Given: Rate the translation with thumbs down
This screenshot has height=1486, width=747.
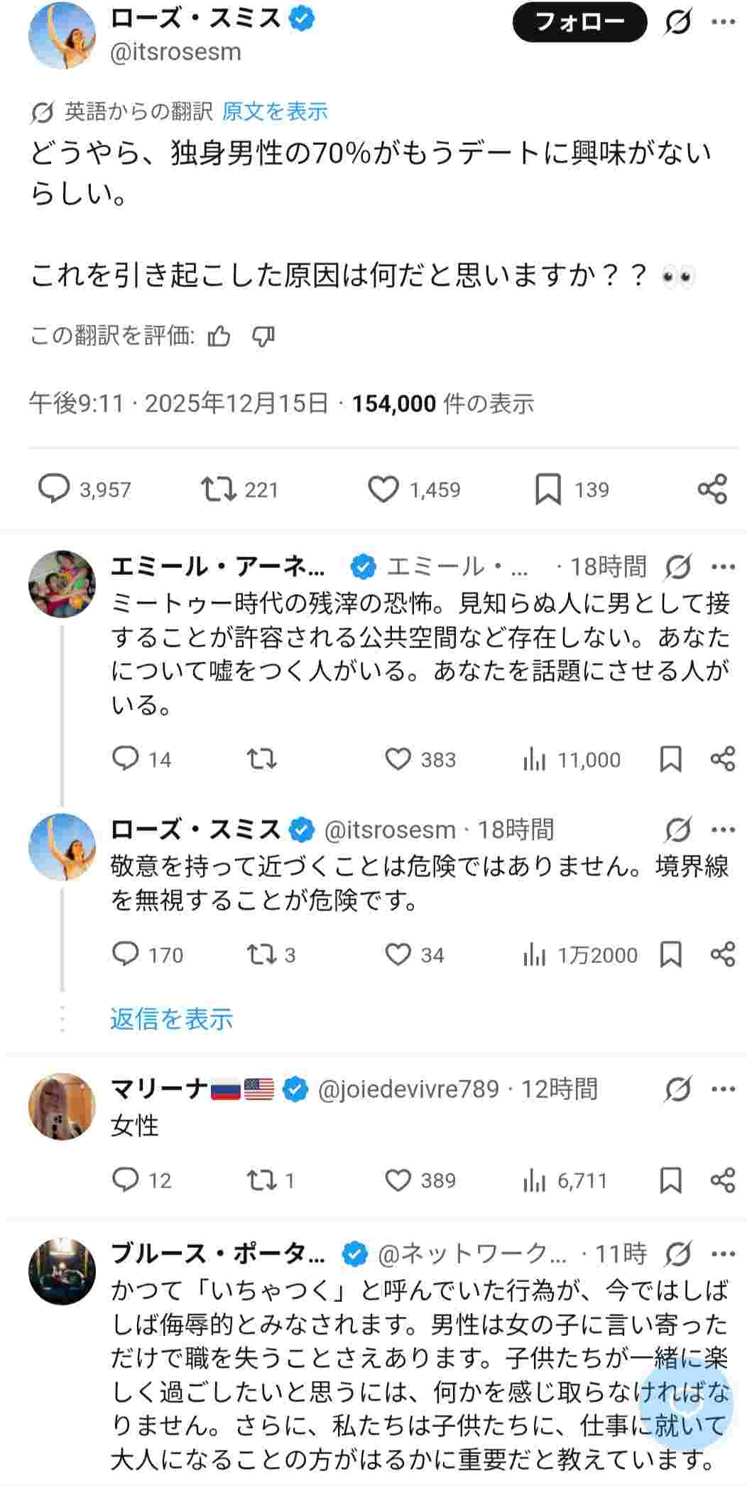Looking at the screenshot, I should click(263, 336).
